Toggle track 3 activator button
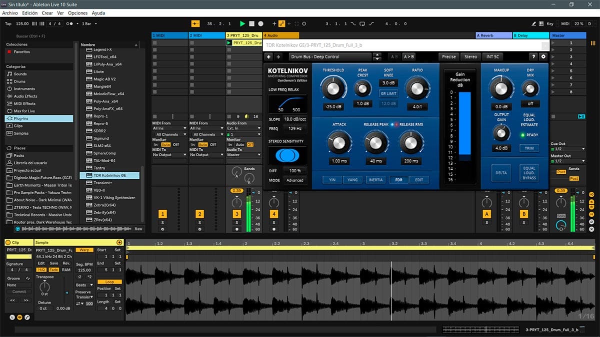This screenshot has width=600, height=337. tap(236, 214)
